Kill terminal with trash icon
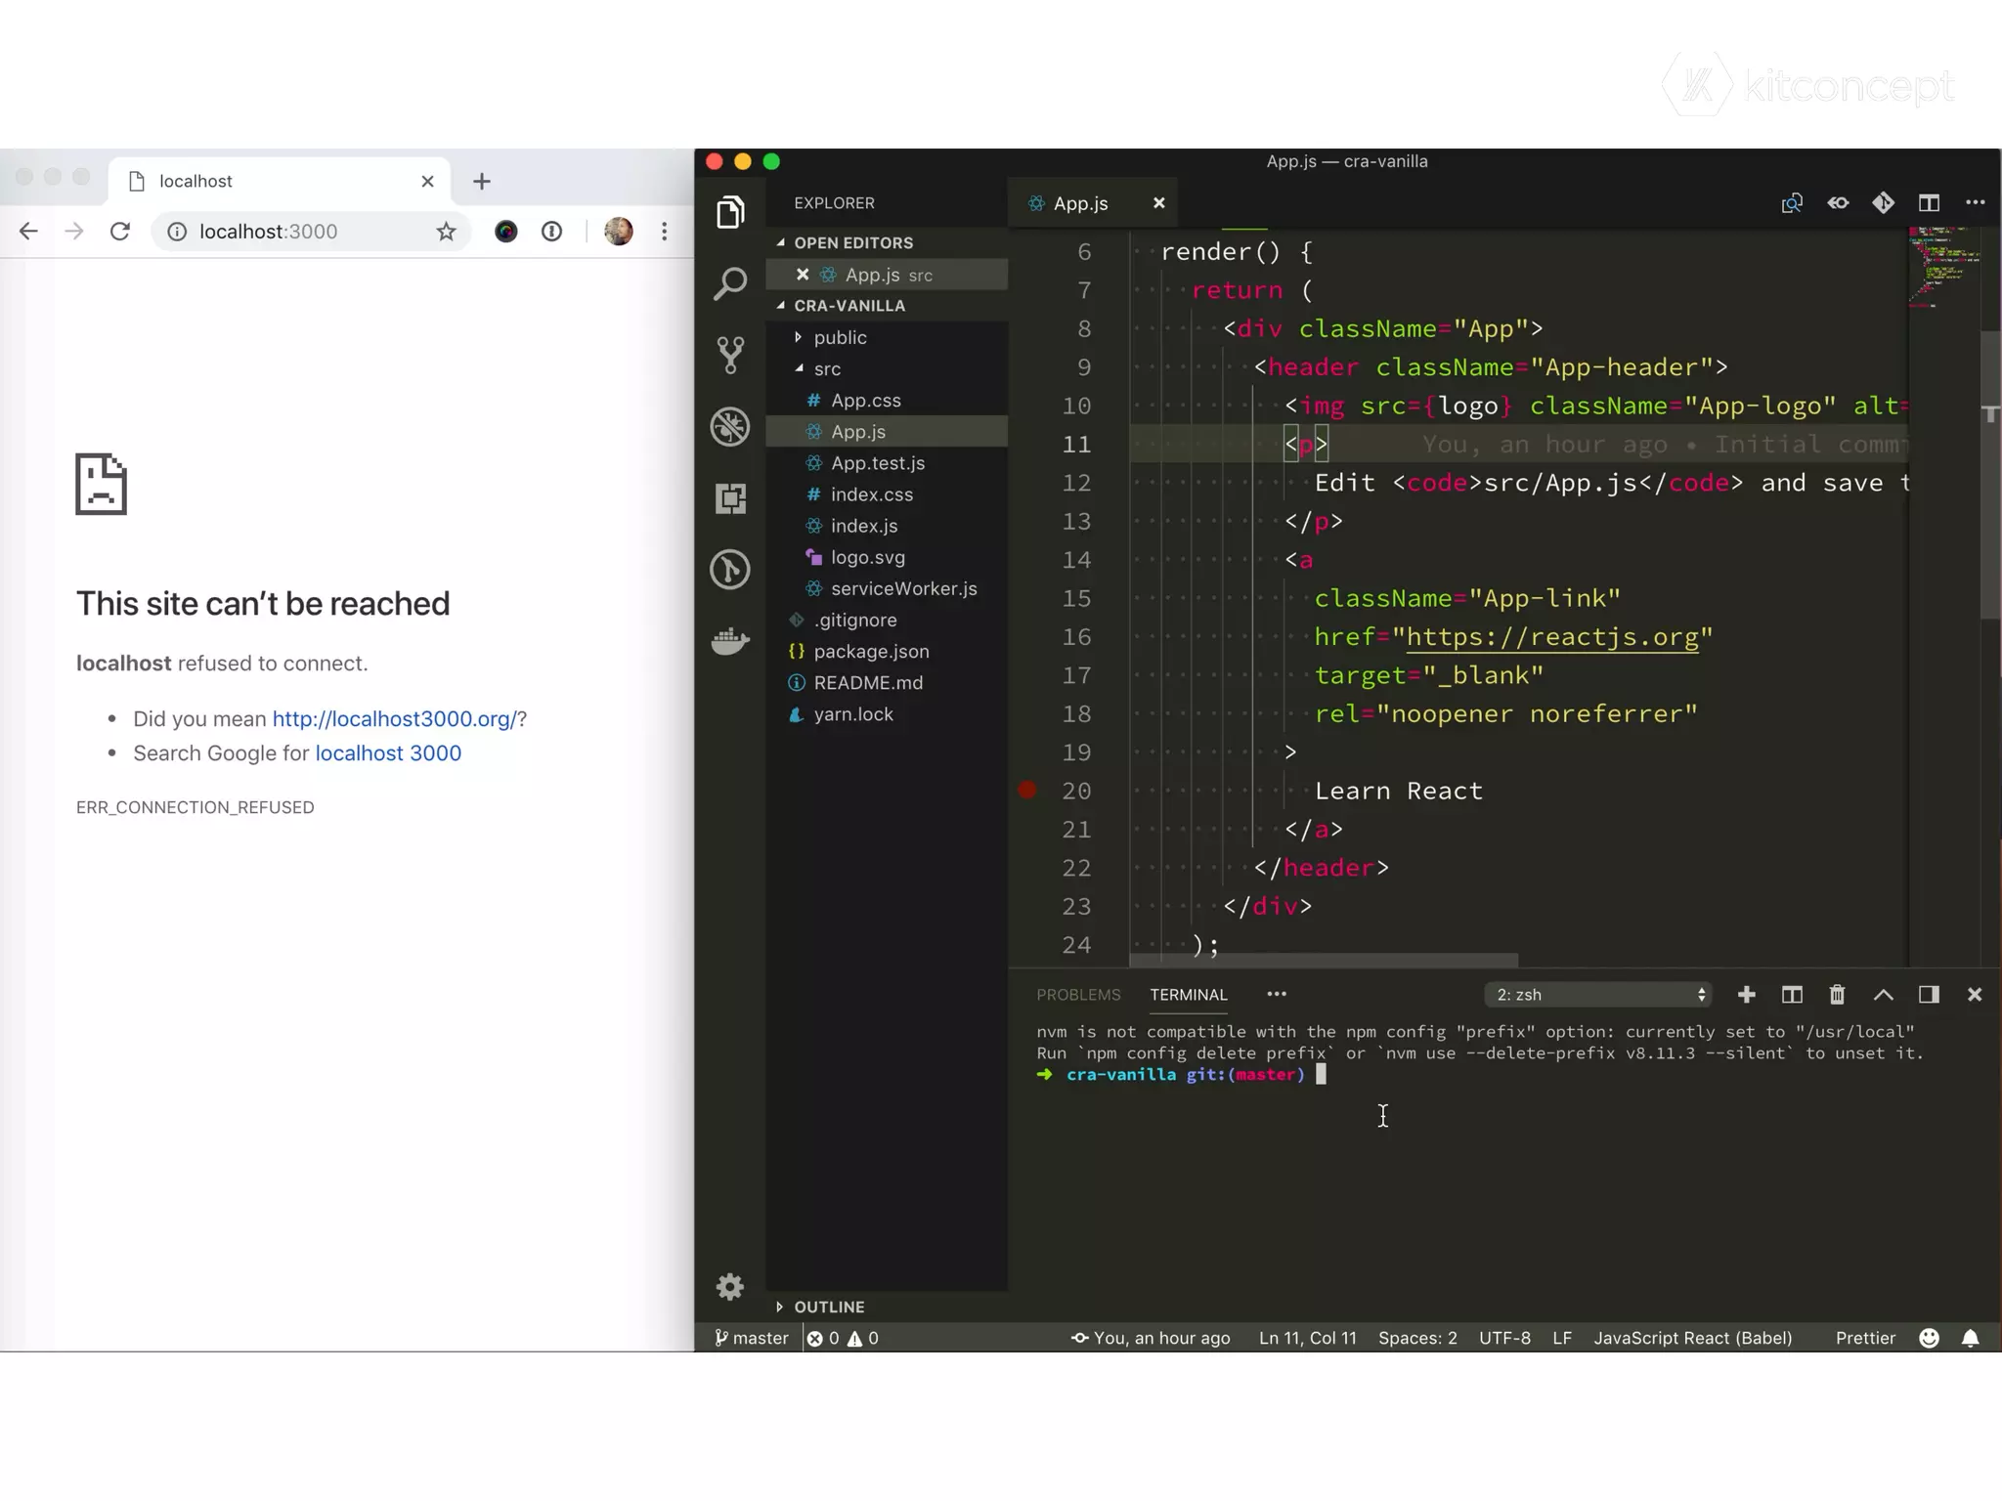Image resolution: width=2002 pixels, height=1501 pixels. click(1837, 995)
